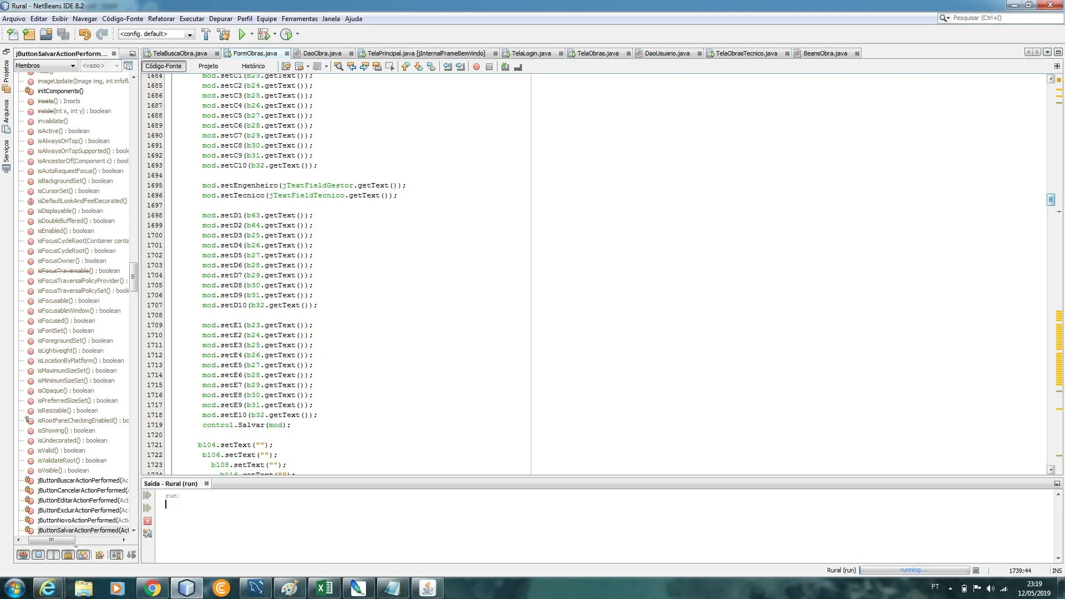Run the project with the green arrow
The height and width of the screenshot is (599, 1065).
coord(242,34)
